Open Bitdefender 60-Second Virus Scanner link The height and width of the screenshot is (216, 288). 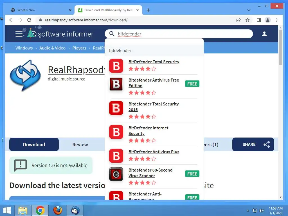point(150,173)
